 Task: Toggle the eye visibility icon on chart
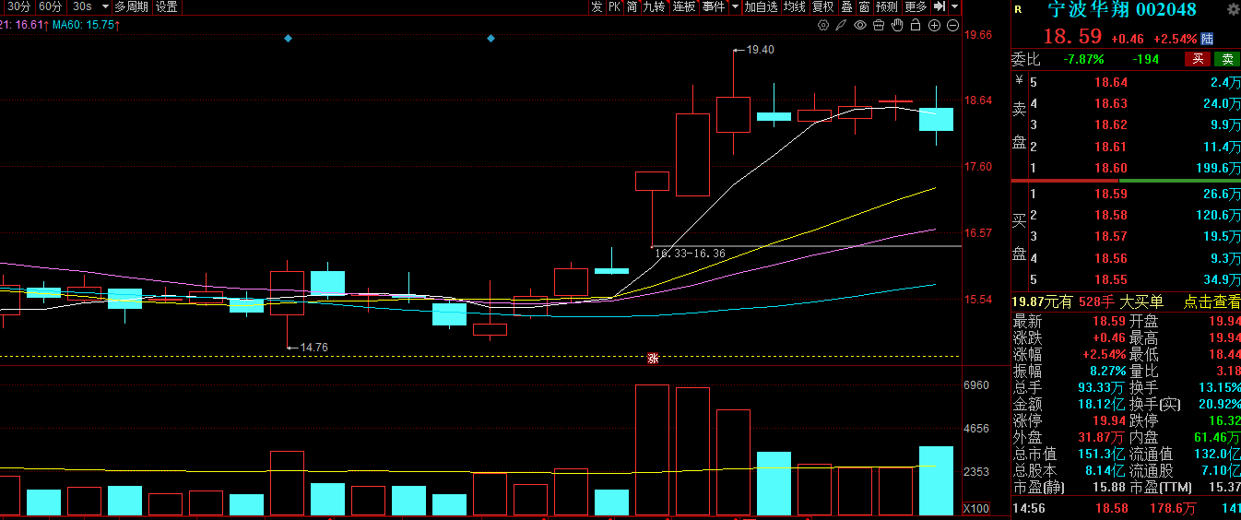[x=860, y=25]
